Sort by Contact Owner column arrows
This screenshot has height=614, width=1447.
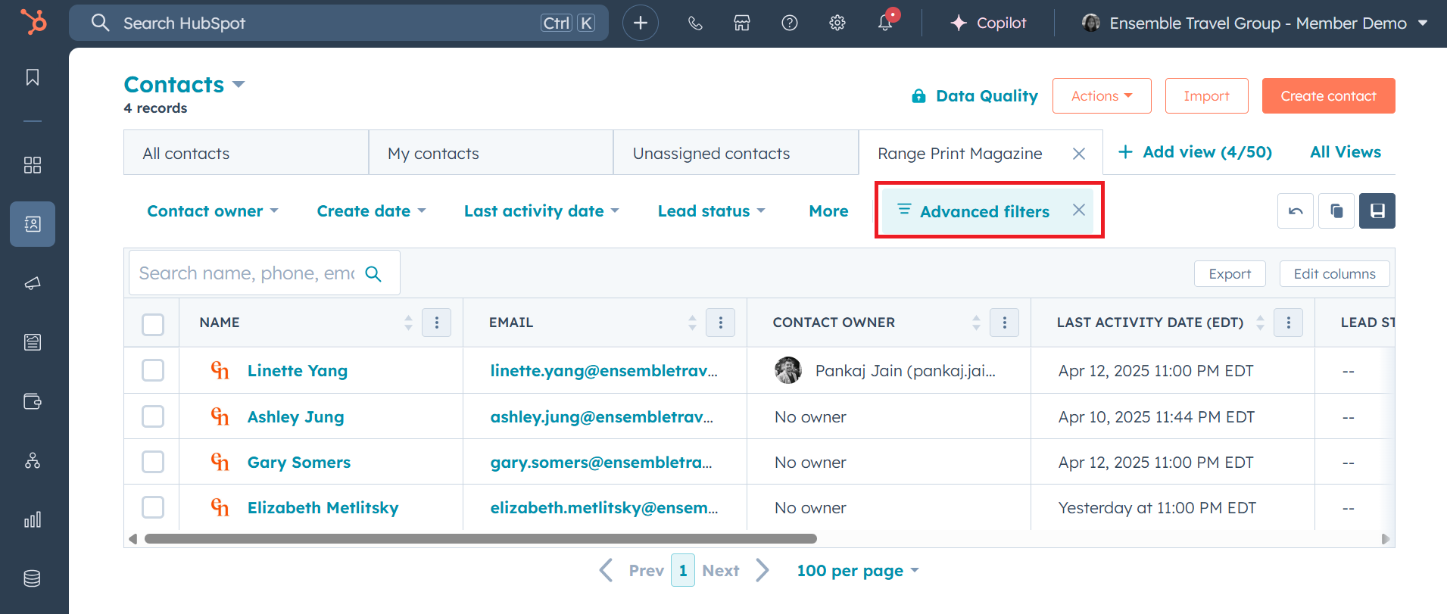[x=976, y=323]
